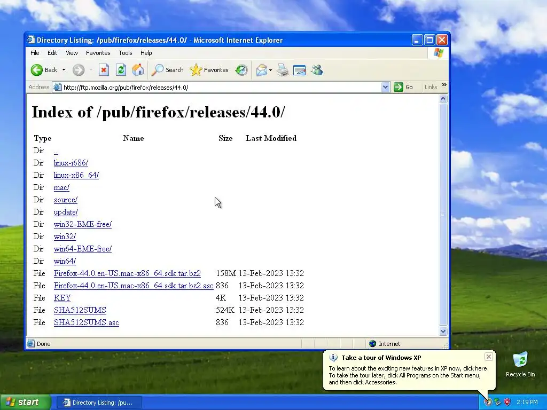Open the Favorites star button
Screen dimensions: 547x410
point(209,70)
